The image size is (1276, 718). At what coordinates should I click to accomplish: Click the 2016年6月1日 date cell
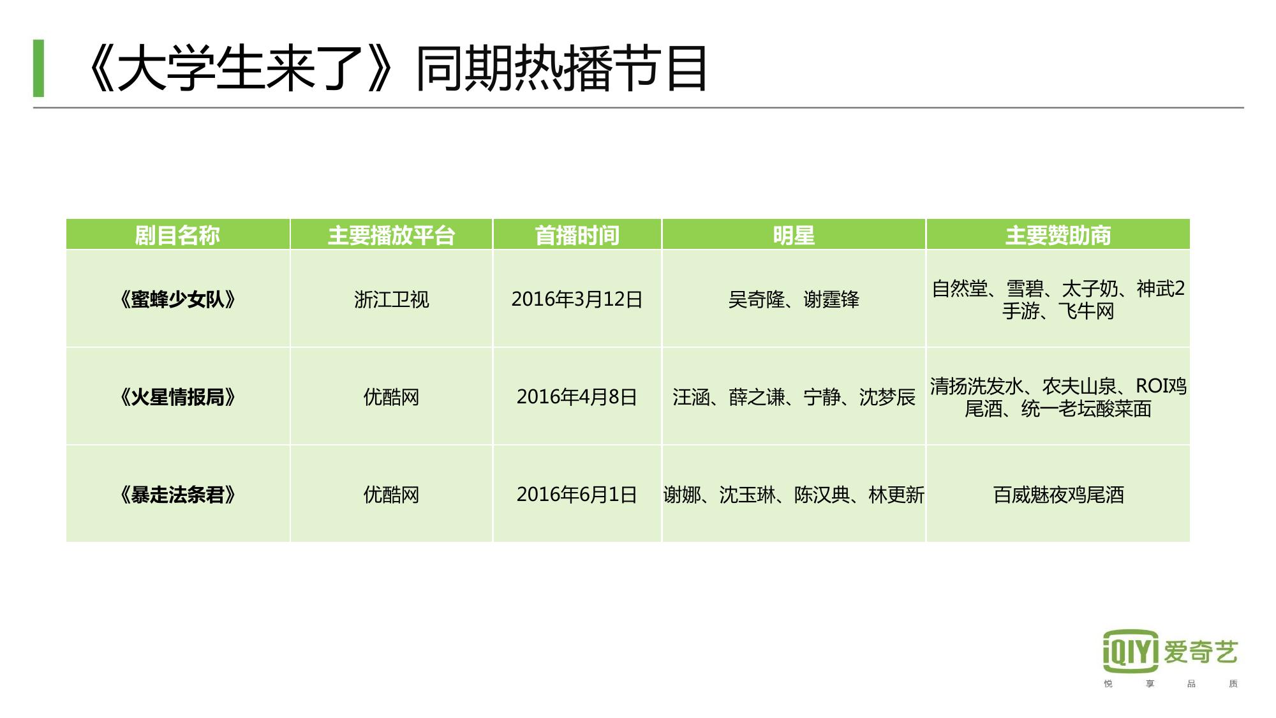577,494
